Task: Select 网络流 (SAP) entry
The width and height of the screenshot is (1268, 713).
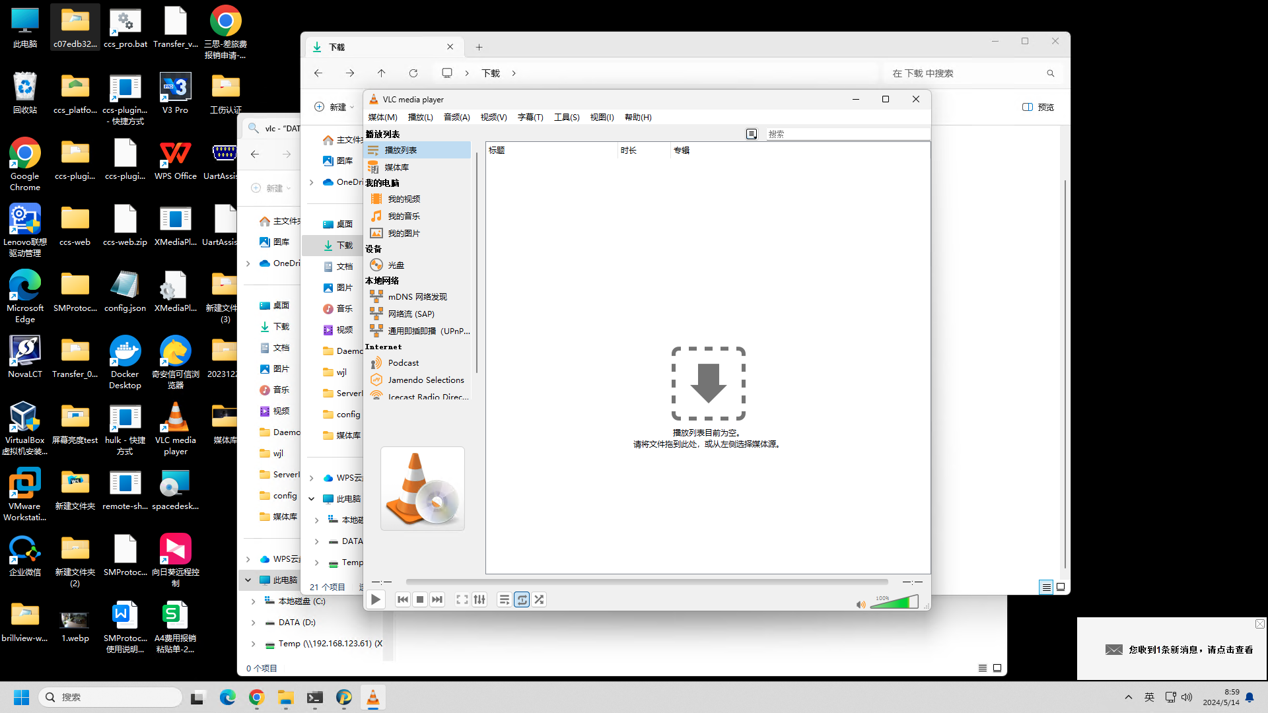Action: 418,314
